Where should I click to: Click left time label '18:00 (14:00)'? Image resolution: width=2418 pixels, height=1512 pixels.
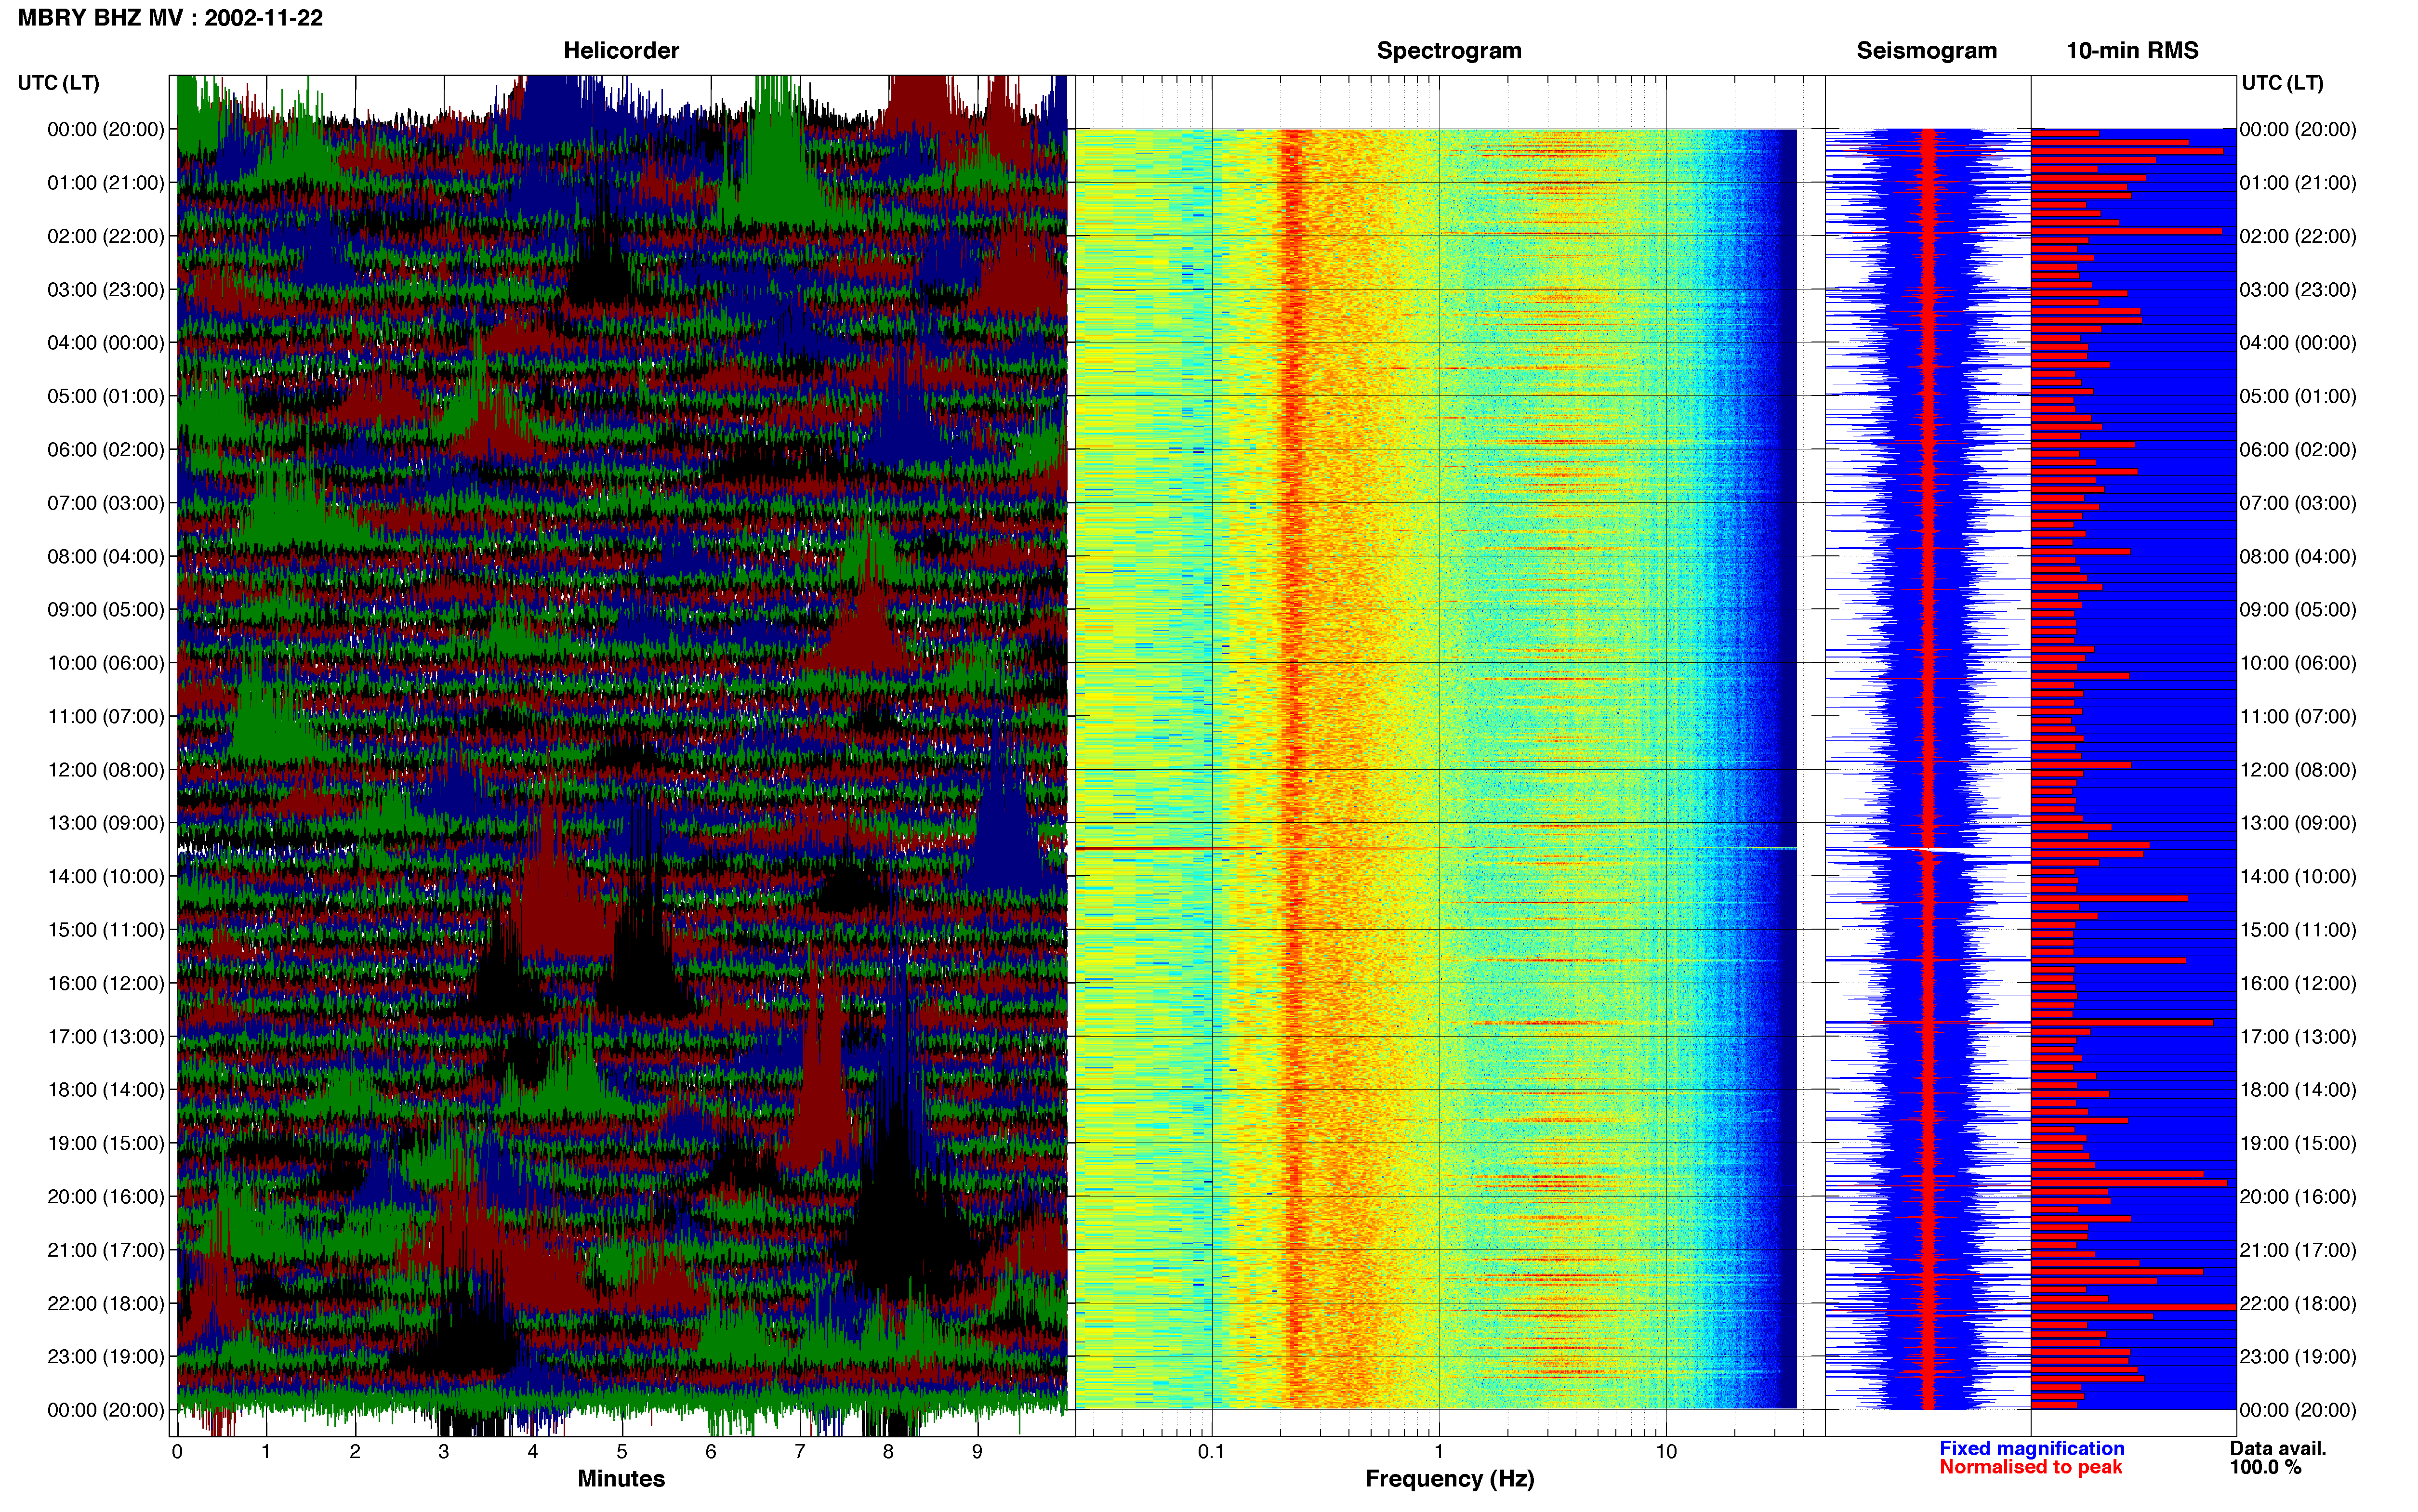click(x=106, y=1090)
